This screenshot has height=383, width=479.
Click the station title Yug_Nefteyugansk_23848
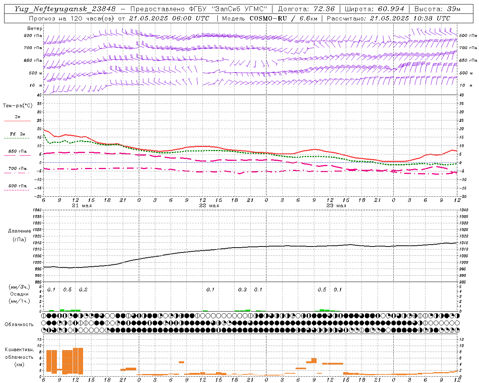pos(65,9)
